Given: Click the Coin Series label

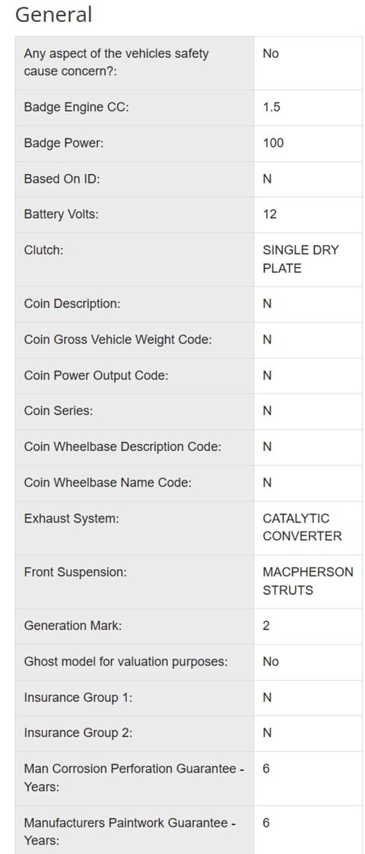Looking at the screenshot, I should pyautogui.click(x=59, y=411).
